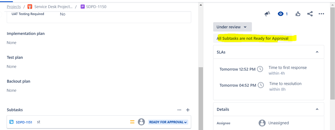
Task: Open the Subtasks section more options menu
Action: tap(179, 110)
